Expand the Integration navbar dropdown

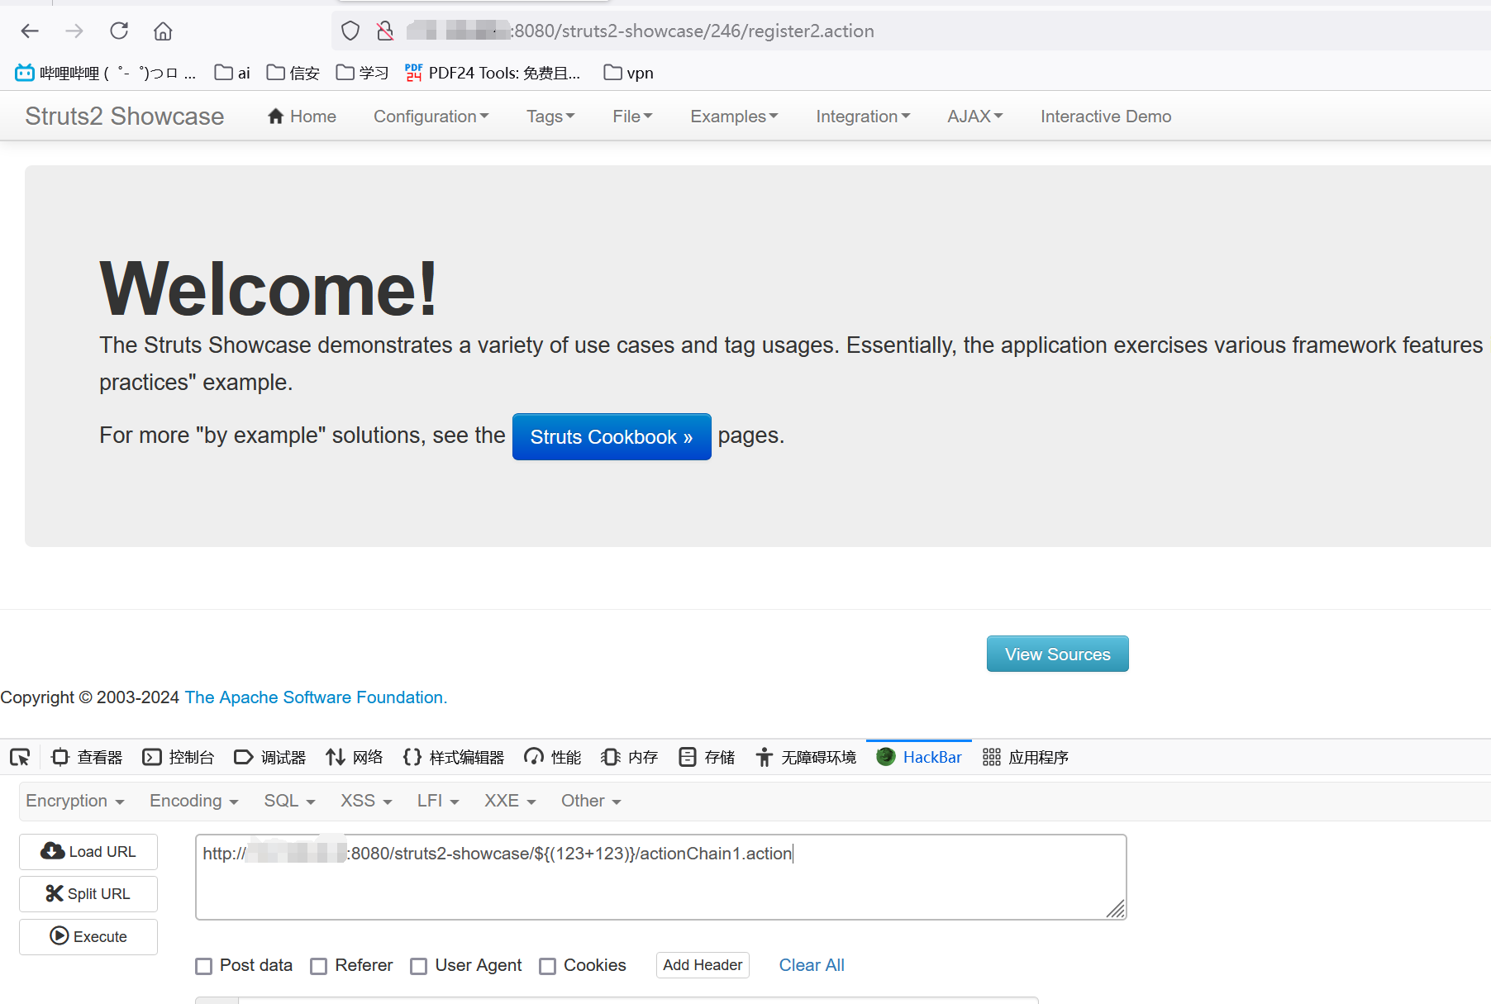pyautogui.click(x=863, y=117)
